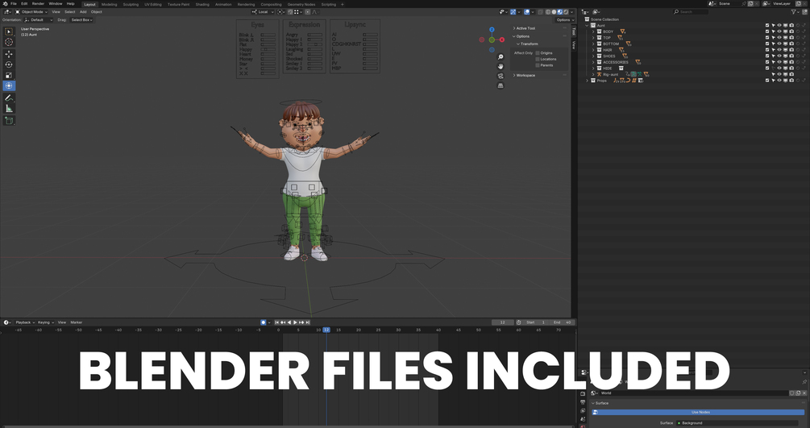Select the Scale tool
This screenshot has height=428, width=810.
(x=9, y=75)
